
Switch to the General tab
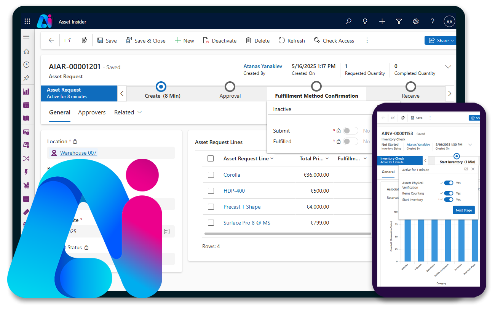[60, 112]
